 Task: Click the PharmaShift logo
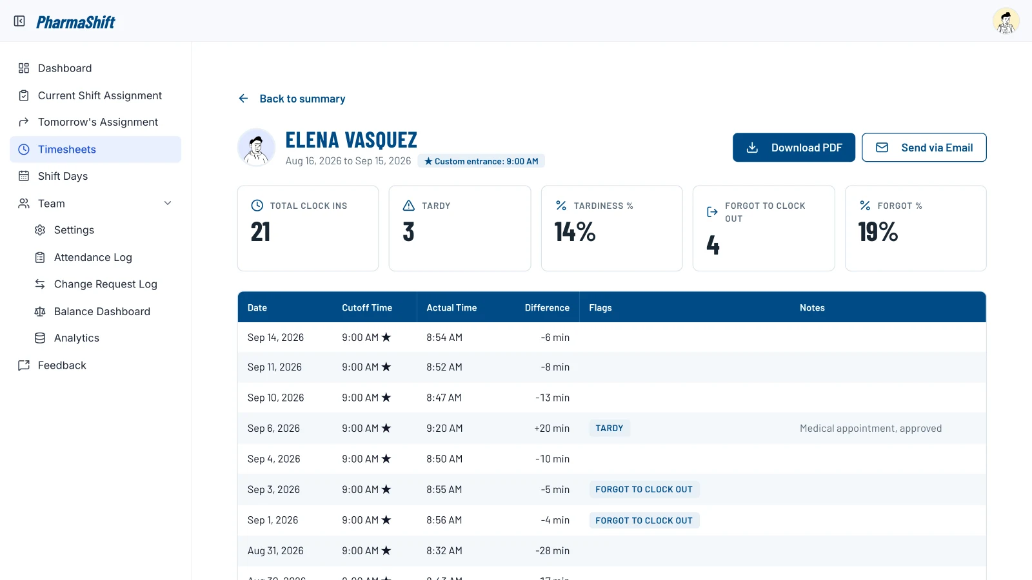coord(75,23)
